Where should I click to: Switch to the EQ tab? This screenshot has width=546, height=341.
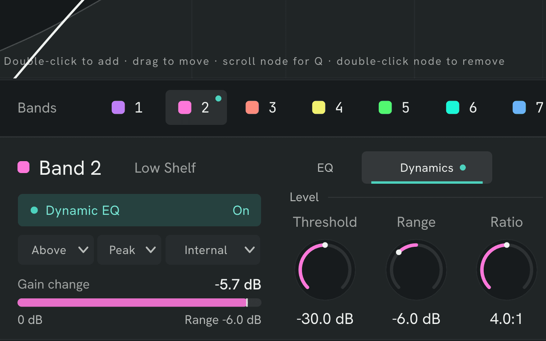(x=325, y=168)
